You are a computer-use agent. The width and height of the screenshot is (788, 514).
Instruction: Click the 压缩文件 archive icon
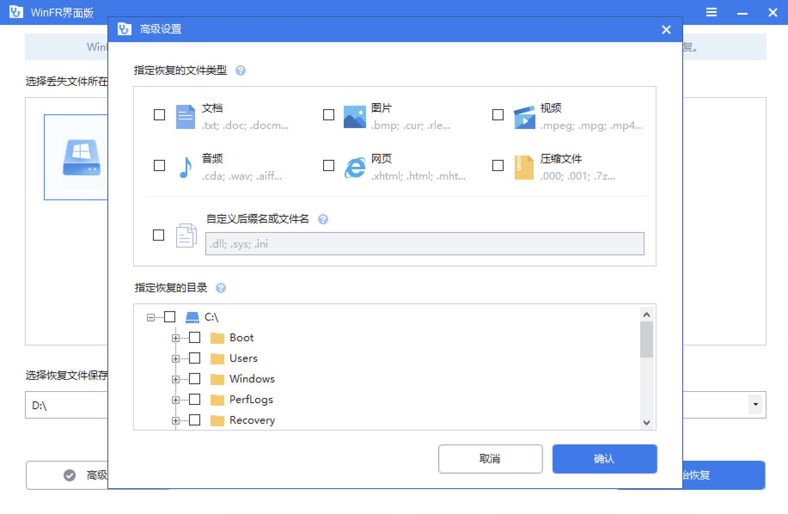[524, 167]
